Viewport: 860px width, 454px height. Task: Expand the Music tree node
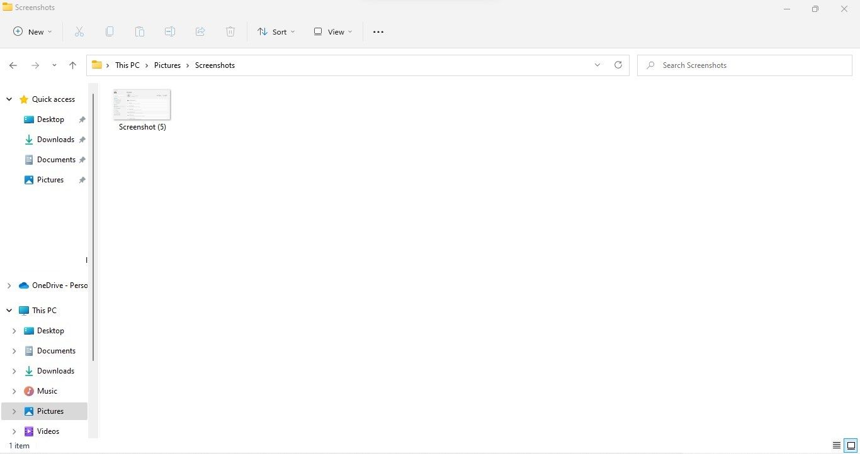pyautogui.click(x=14, y=391)
